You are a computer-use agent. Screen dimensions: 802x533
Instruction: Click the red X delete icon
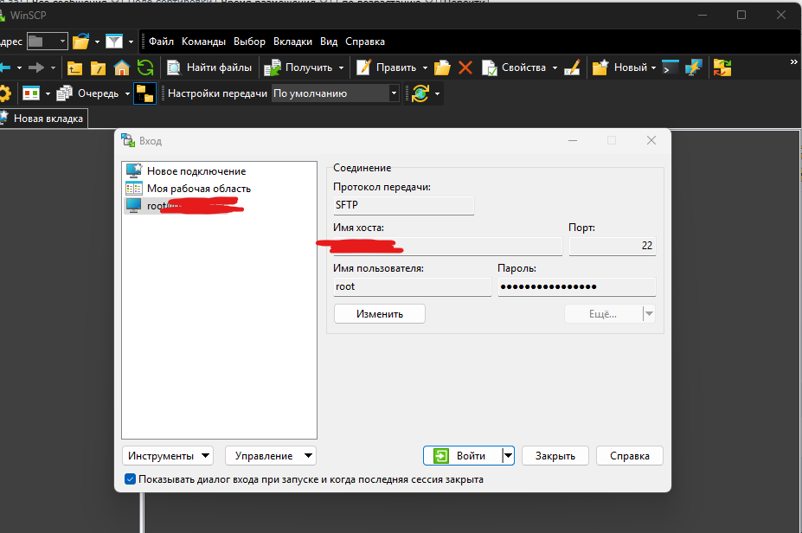(x=465, y=67)
